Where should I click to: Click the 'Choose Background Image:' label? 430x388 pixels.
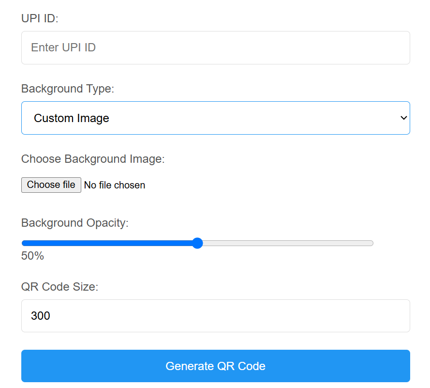tap(93, 159)
